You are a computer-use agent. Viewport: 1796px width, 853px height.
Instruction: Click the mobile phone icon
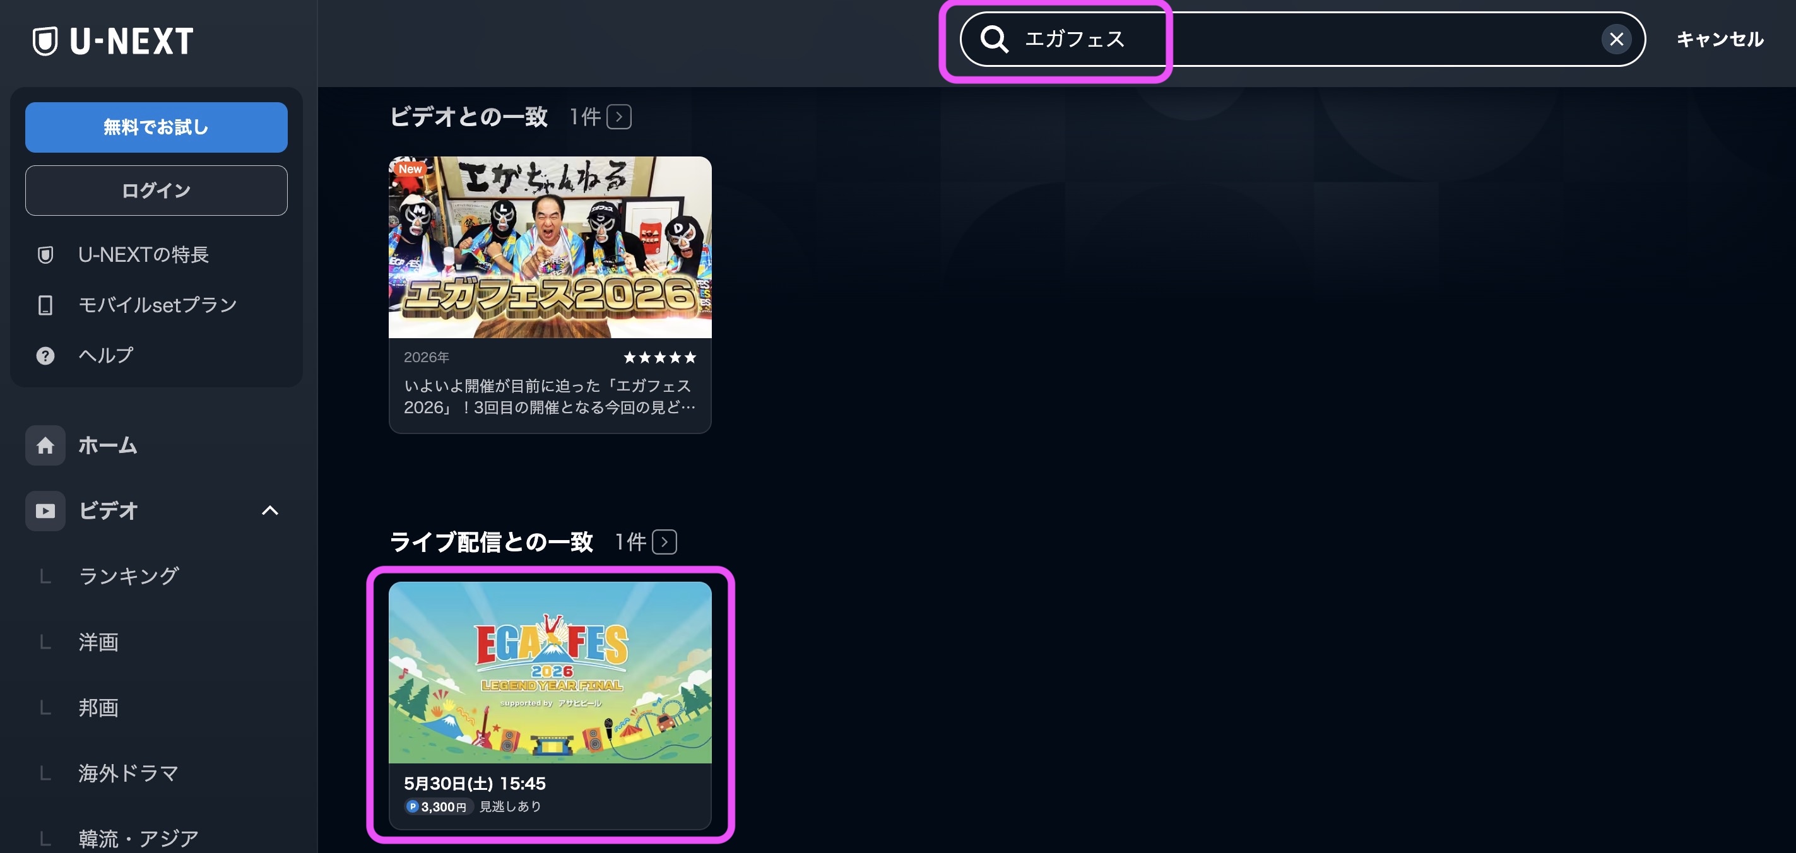(45, 305)
